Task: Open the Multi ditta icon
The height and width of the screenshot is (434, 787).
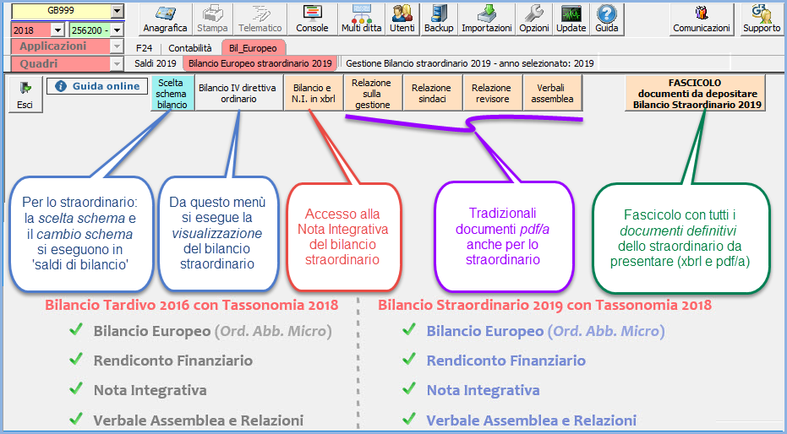Action: point(362,19)
